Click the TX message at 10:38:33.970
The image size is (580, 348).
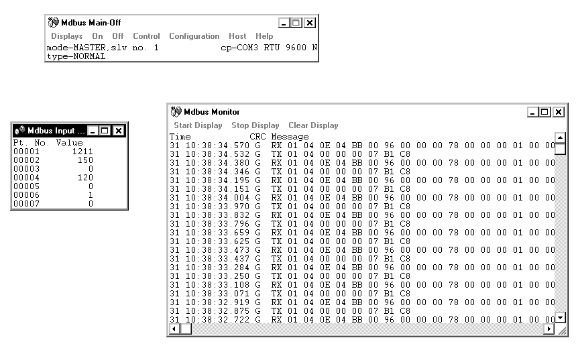tap(290, 207)
